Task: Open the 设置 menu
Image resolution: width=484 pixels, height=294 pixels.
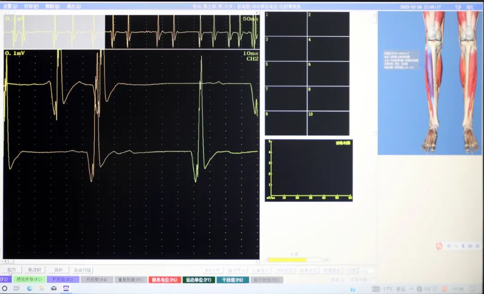Action: pos(10,7)
